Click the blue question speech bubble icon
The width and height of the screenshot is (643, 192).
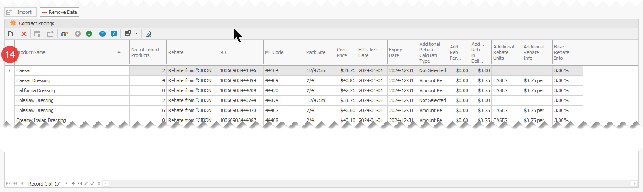tap(114, 34)
